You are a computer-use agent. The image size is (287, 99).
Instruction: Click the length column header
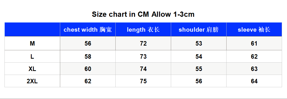[143, 30]
